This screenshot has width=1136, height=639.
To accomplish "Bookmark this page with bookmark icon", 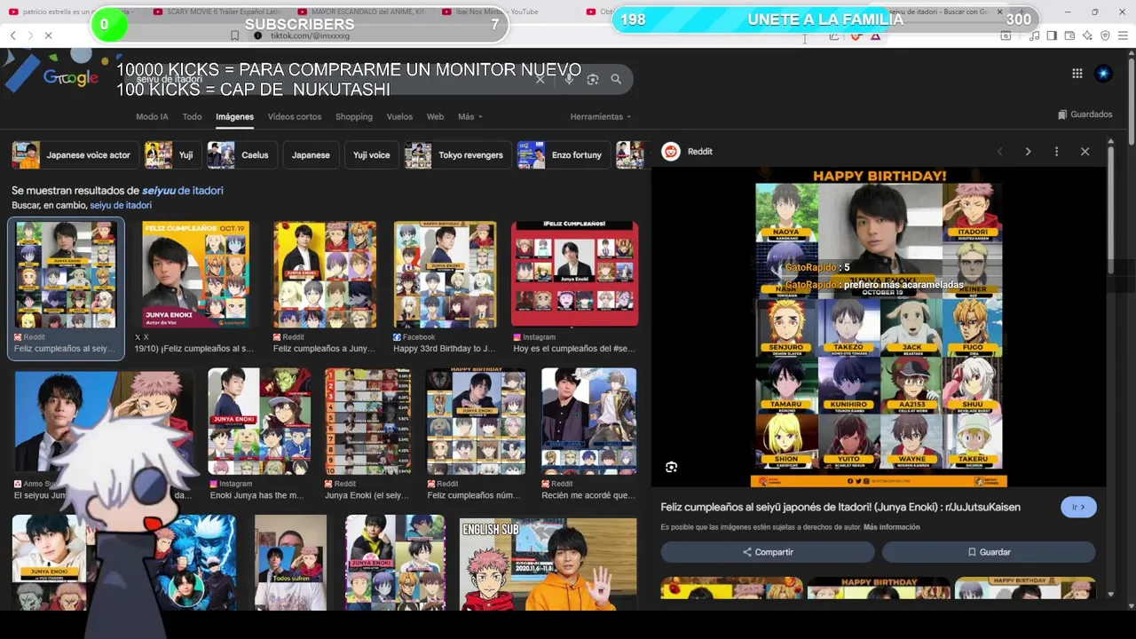I will coord(234,35).
